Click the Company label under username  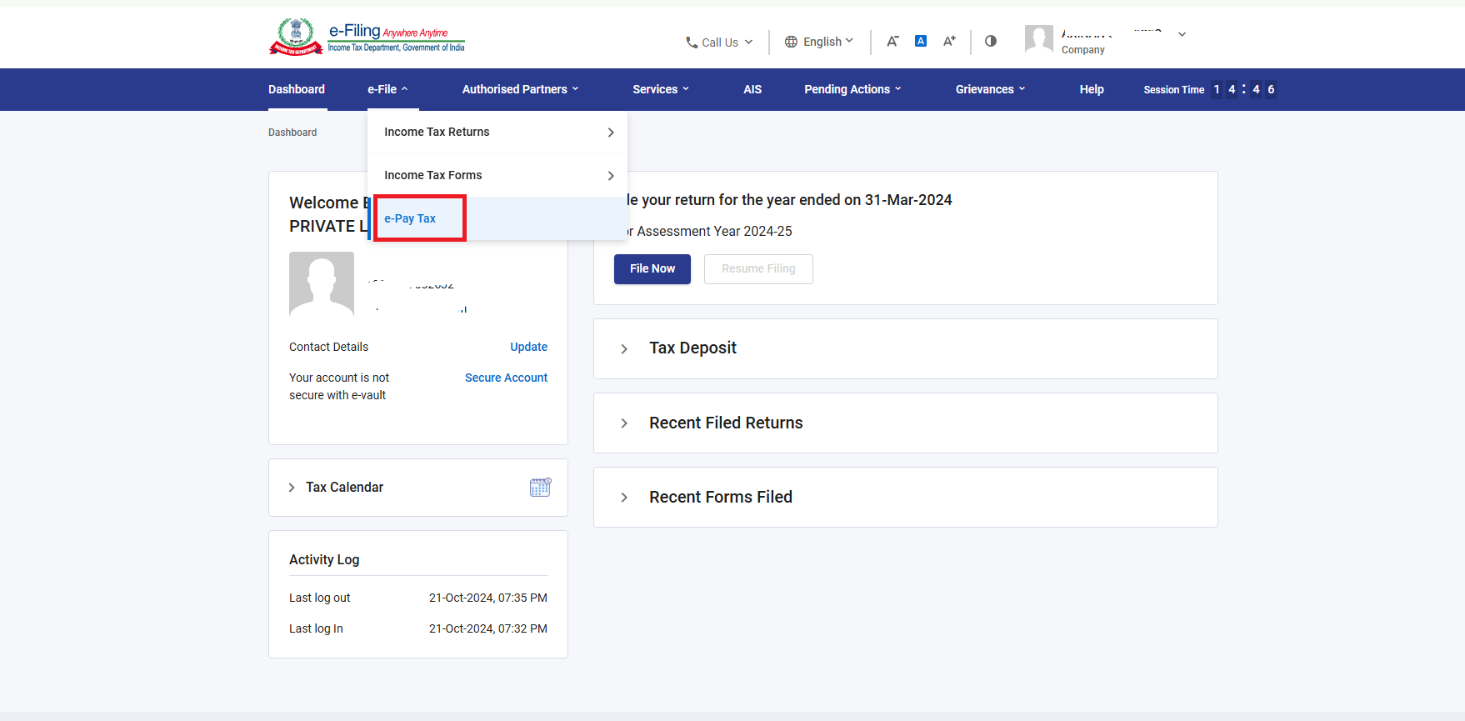pos(1083,50)
